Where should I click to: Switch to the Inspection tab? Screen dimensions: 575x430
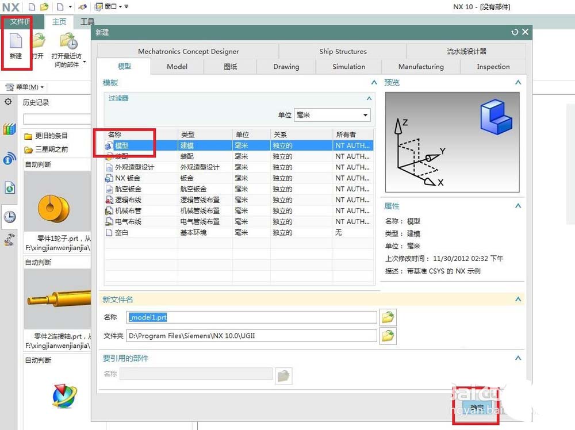click(x=493, y=66)
